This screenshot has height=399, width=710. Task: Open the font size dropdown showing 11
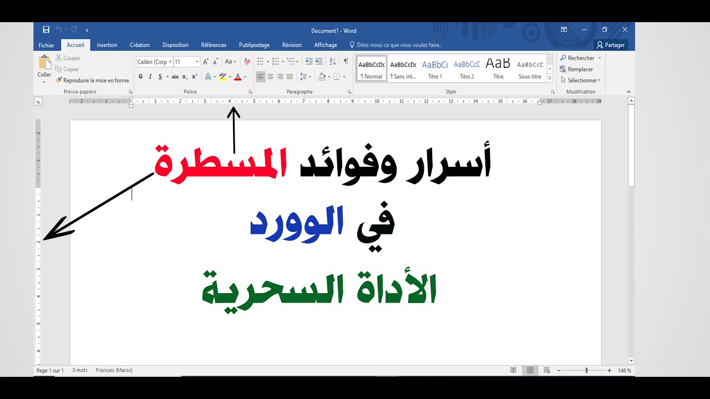pos(196,62)
